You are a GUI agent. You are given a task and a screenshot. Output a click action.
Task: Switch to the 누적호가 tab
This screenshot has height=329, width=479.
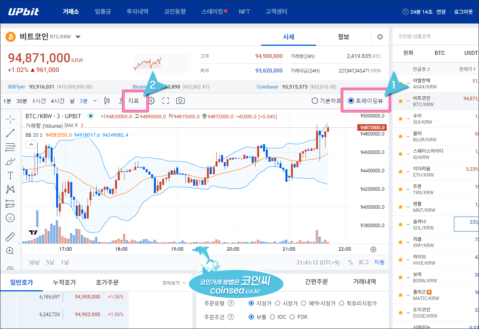tap(64, 282)
